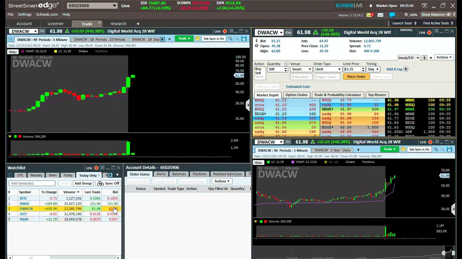Click the collapse arrows next to Stock/ETF
The height and width of the screenshot is (259, 462).
click(424, 58)
